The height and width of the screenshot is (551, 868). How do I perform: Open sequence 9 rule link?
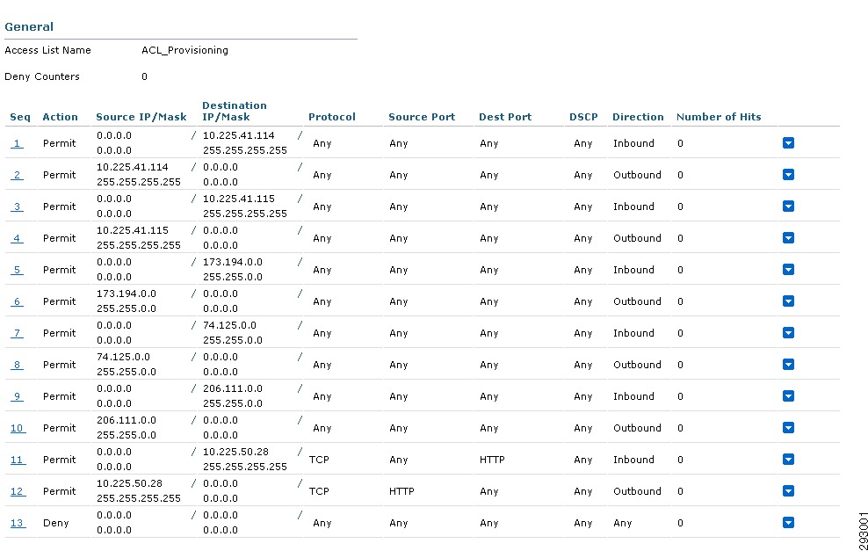pyautogui.click(x=17, y=396)
